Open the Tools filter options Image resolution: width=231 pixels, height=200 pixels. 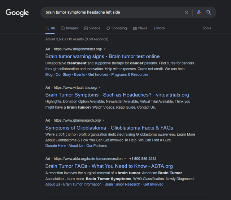[x=207, y=28]
